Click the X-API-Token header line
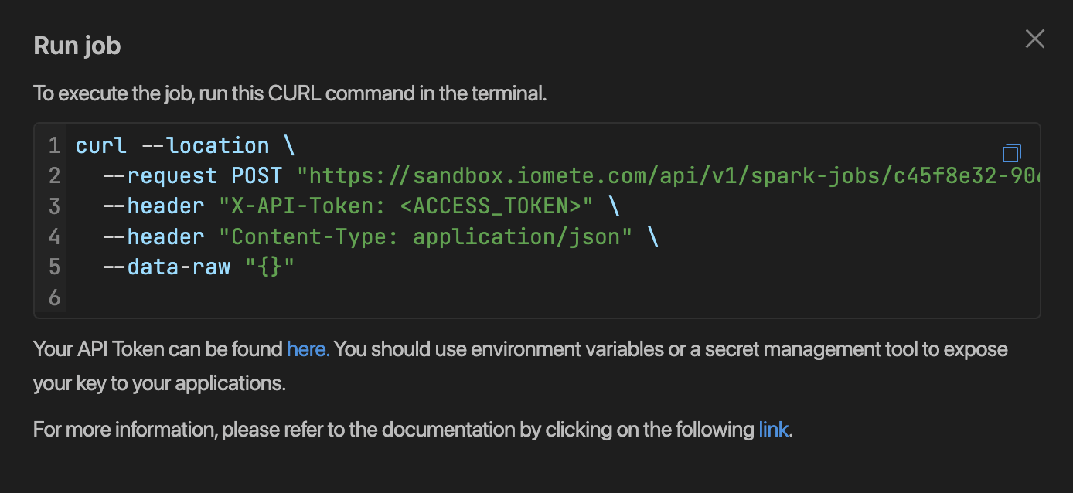1073x493 pixels. point(361,206)
